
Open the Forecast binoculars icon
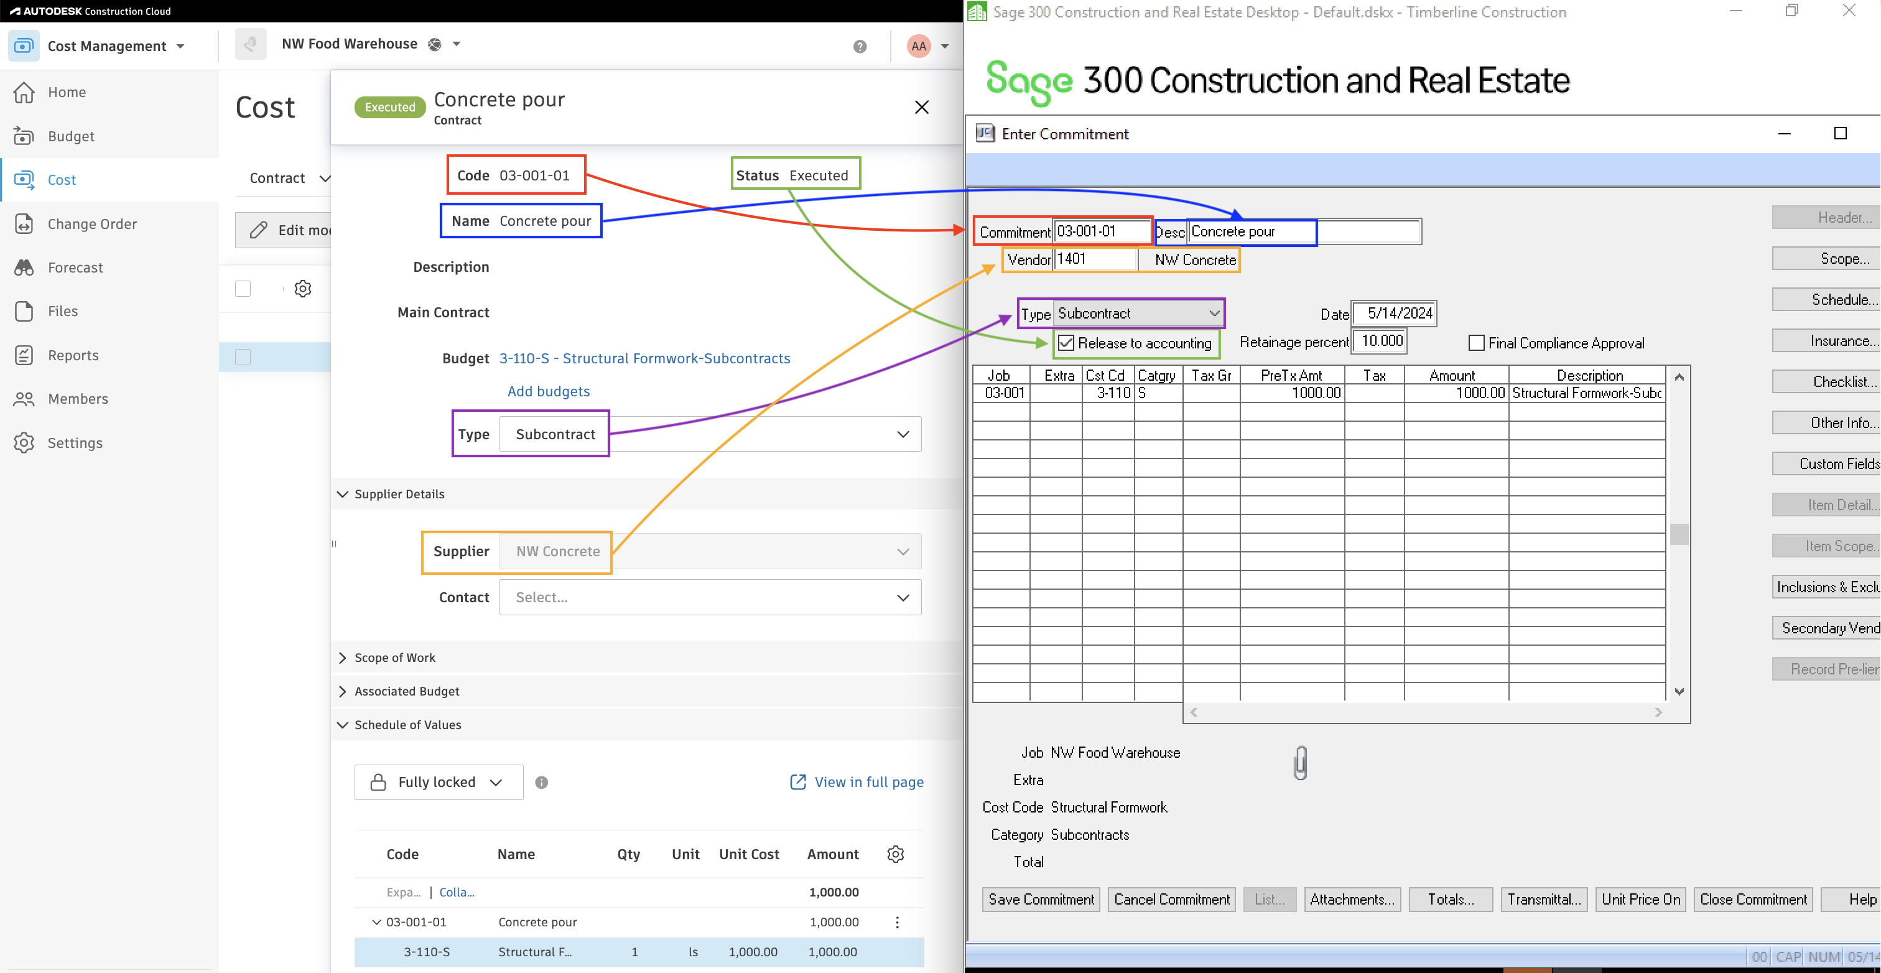24,268
